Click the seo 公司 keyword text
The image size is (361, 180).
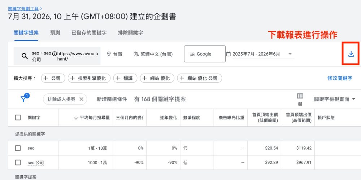[36, 163]
